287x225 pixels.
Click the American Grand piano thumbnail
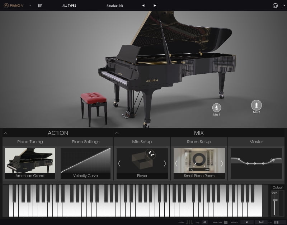click(x=30, y=160)
